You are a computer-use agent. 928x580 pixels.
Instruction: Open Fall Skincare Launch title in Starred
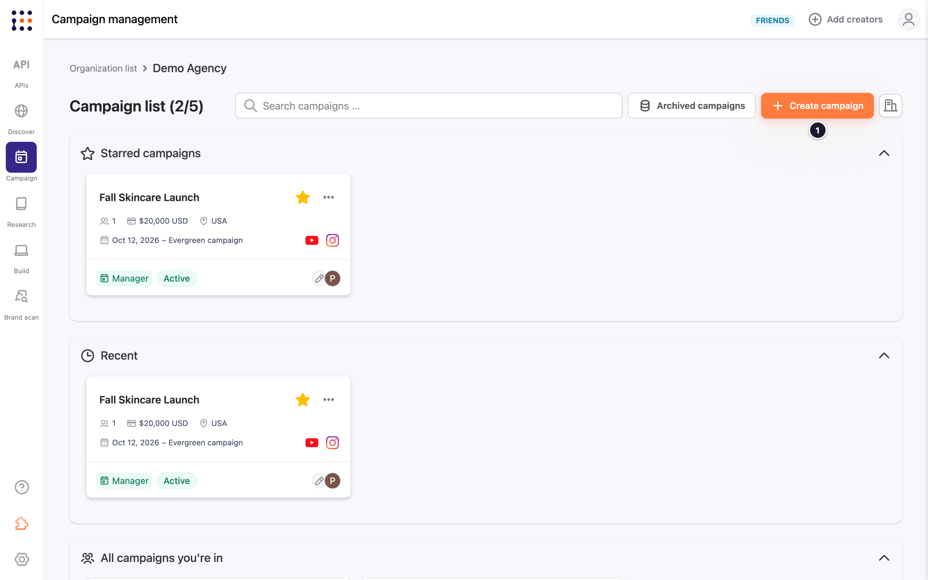coord(149,198)
